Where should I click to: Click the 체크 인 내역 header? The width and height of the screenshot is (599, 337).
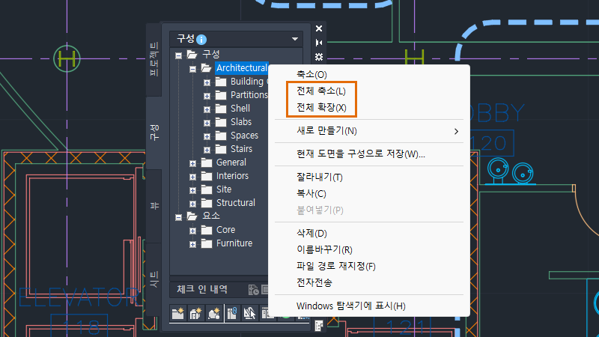pyautogui.click(x=201, y=290)
